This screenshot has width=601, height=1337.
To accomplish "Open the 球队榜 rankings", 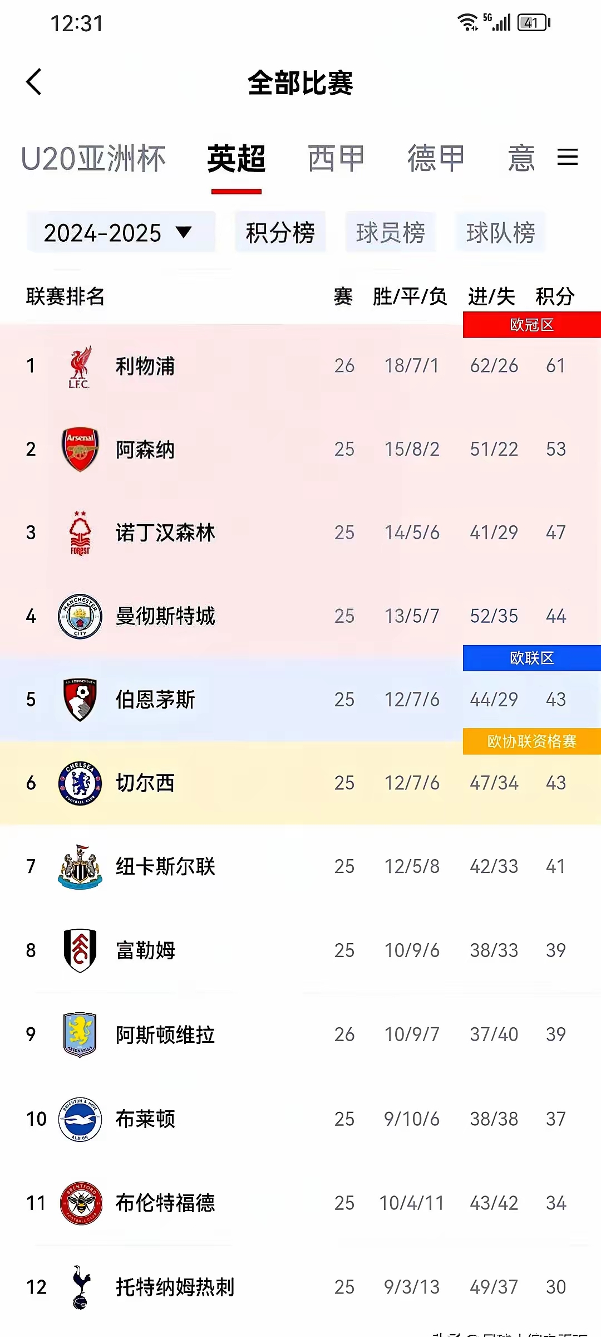I will pos(500,232).
